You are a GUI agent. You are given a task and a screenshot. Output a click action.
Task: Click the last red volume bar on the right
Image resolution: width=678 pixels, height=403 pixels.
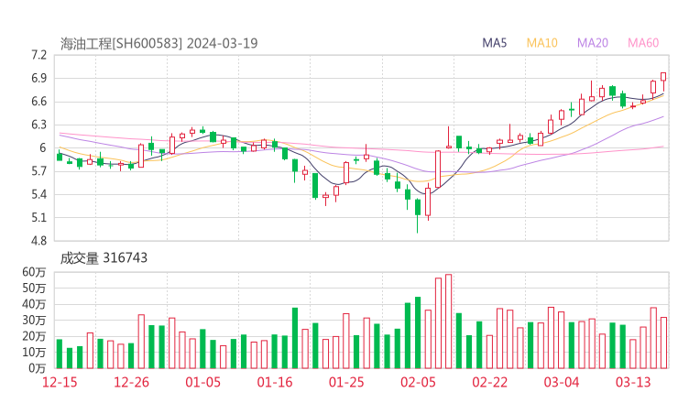[663, 343]
